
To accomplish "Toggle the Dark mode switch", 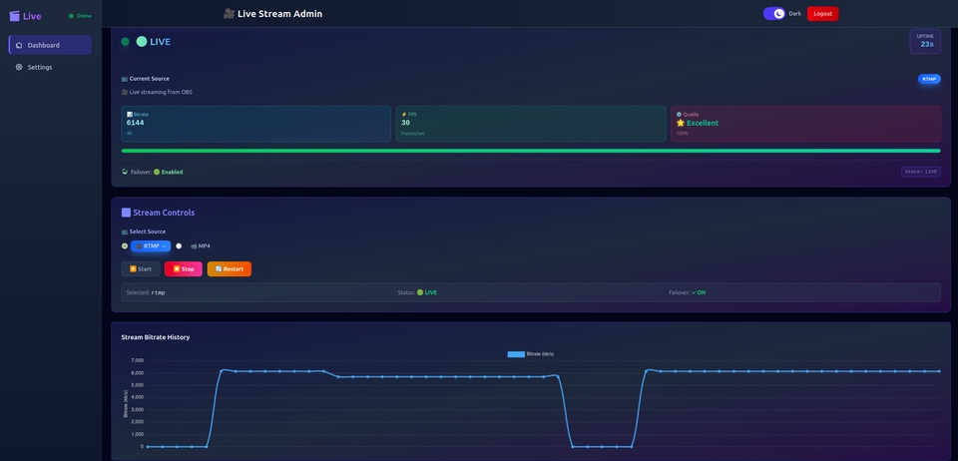I will click(774, 14).
